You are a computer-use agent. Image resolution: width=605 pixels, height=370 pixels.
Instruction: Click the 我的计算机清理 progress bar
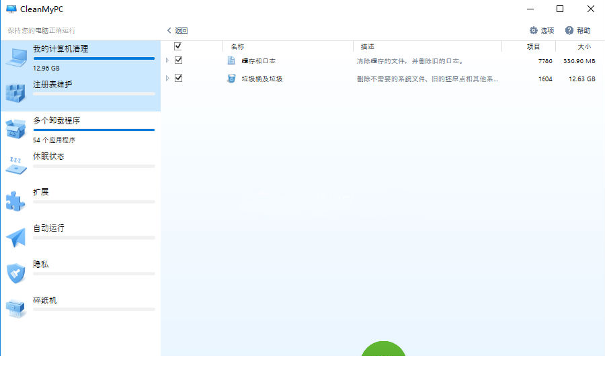(93, 58)
